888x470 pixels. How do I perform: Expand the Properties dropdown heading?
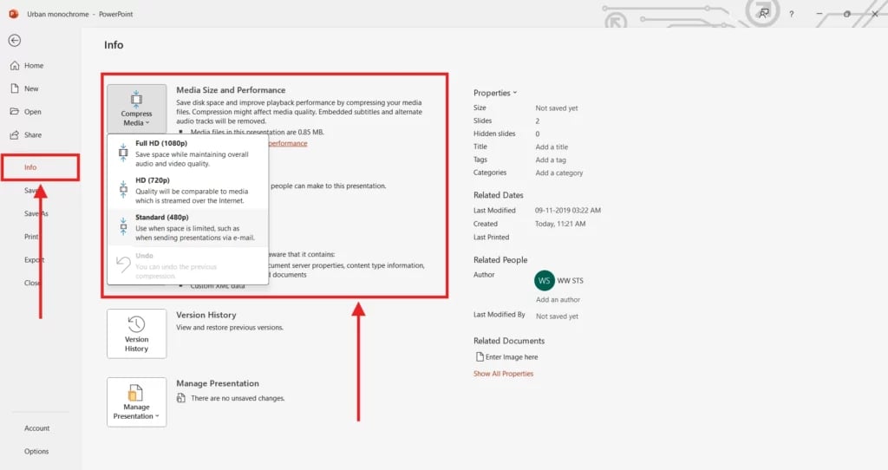(494, 93)
